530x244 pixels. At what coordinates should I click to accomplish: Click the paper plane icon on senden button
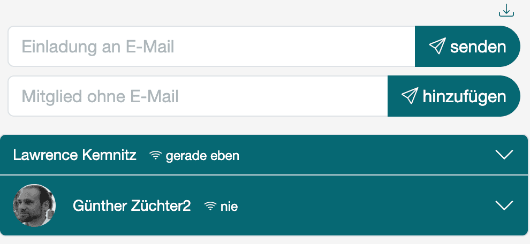point(437,47)
